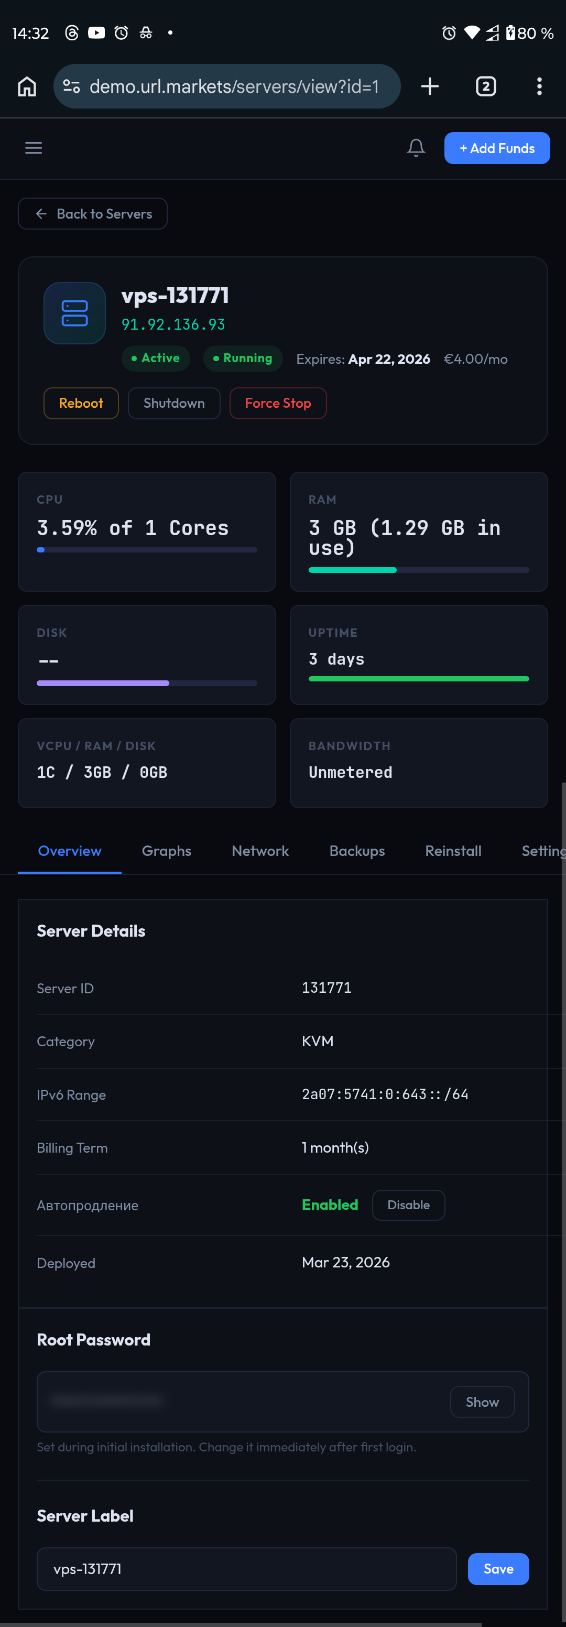Open the Reinstall tab
The image size is (566, 1627).
(453, 851)
